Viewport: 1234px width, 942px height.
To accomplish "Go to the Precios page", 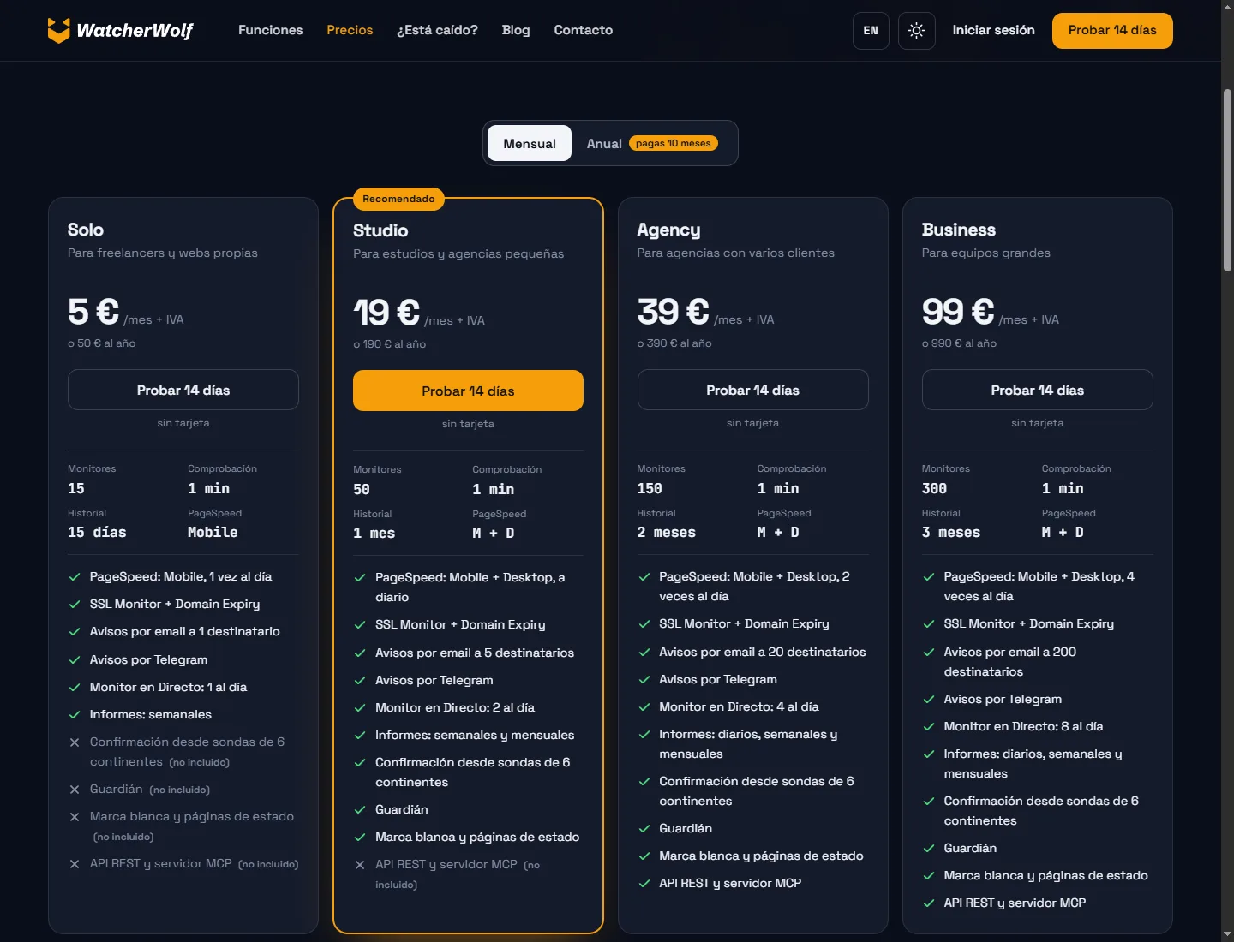I will click(350, 30).
